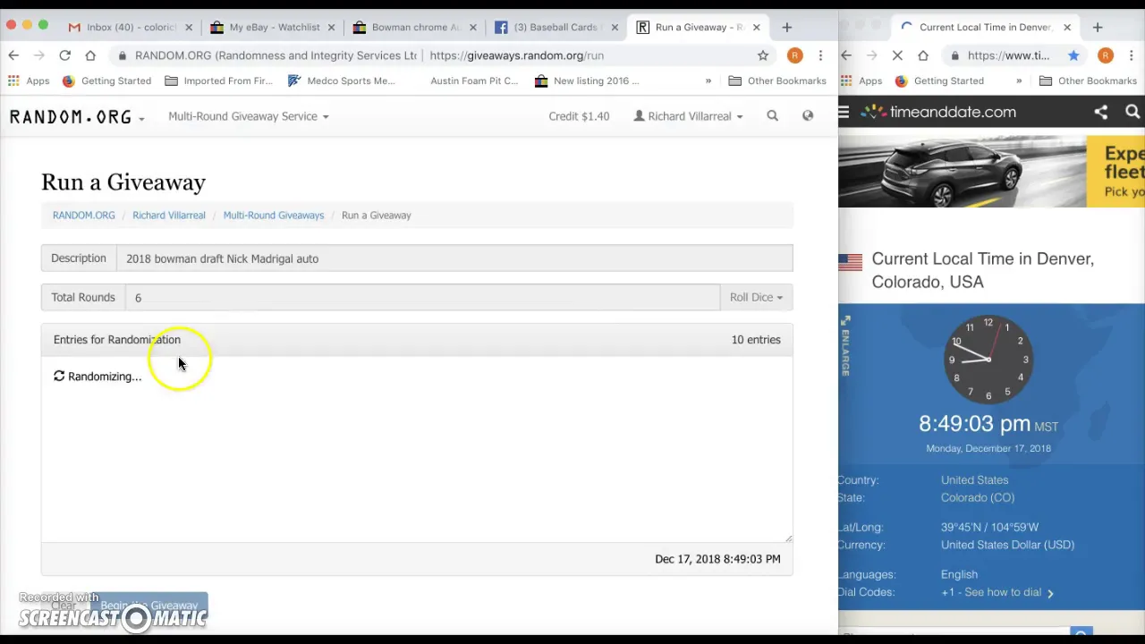
Task: Click the entries text area resize handle
Action: 788,538
